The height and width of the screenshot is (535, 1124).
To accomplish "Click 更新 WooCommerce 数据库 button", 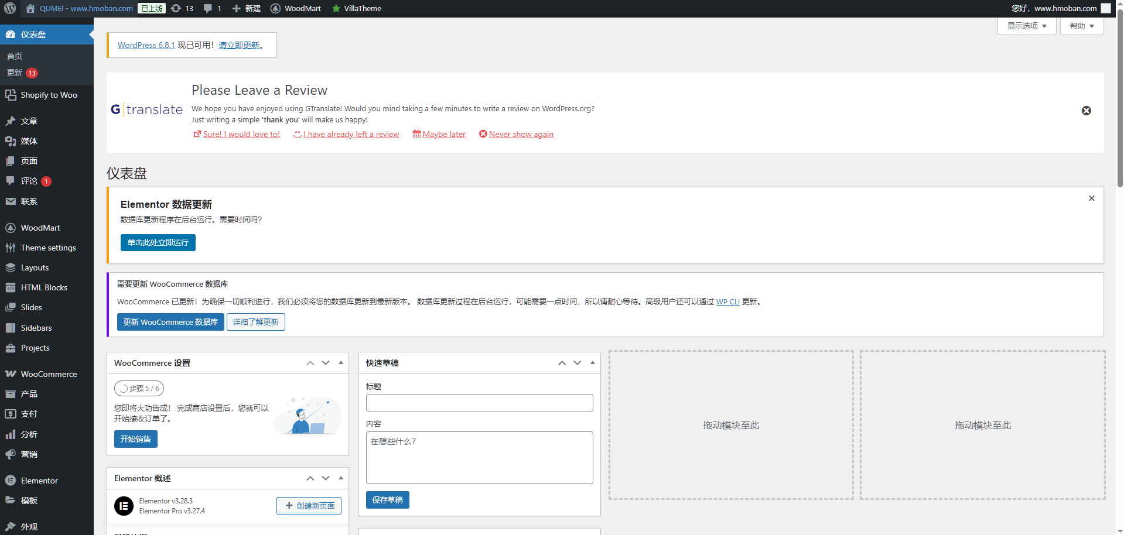I will 170,322.
